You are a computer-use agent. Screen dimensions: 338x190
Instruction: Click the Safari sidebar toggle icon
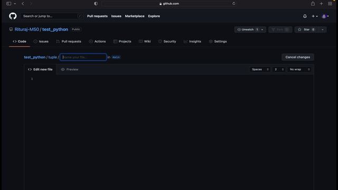point(9,4)
